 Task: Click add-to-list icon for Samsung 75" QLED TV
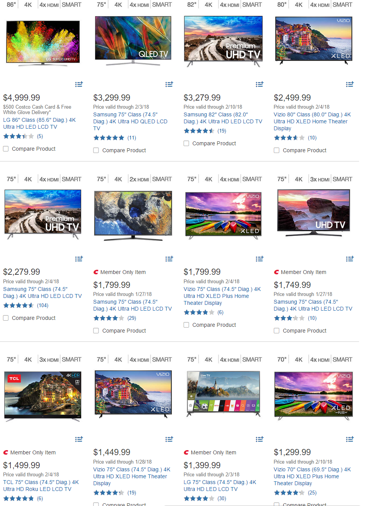tap(169, 84)
